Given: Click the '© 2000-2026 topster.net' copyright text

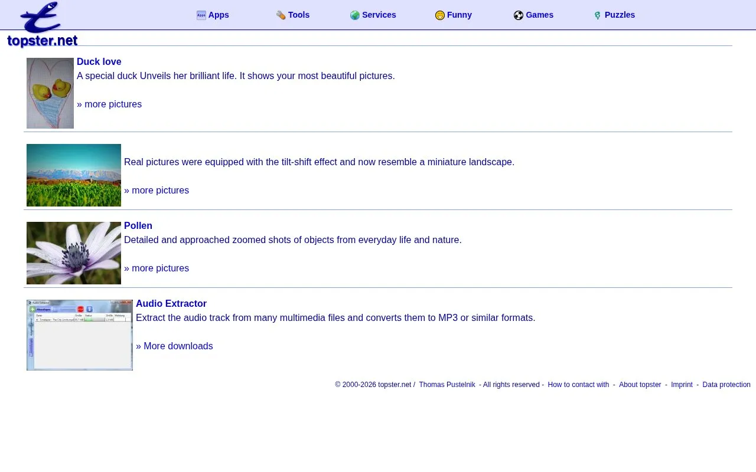Looking at the screenshot, I should [x=373, y=385].
